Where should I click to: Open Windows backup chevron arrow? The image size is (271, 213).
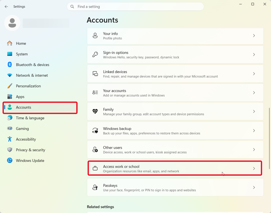point(254,131)
